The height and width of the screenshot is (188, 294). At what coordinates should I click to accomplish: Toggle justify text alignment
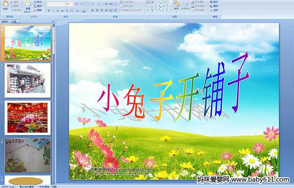tap(106, 10)
